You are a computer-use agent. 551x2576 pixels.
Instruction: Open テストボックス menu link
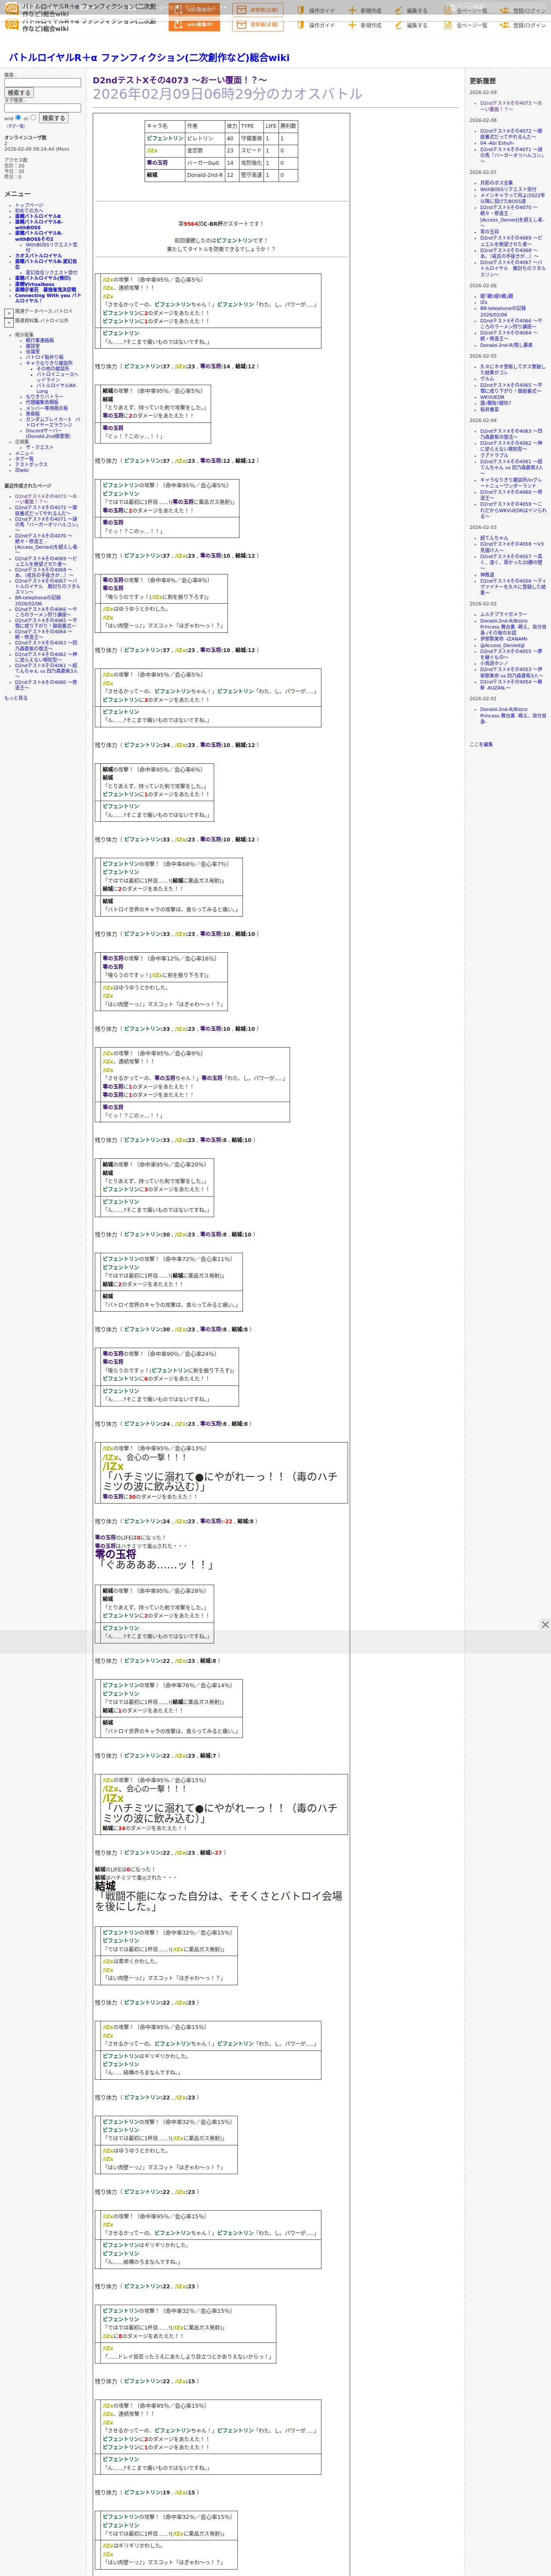31,464
